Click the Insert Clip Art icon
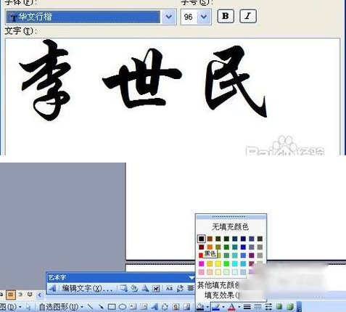Viewport: 346px width, 312px height. point(176,307)
